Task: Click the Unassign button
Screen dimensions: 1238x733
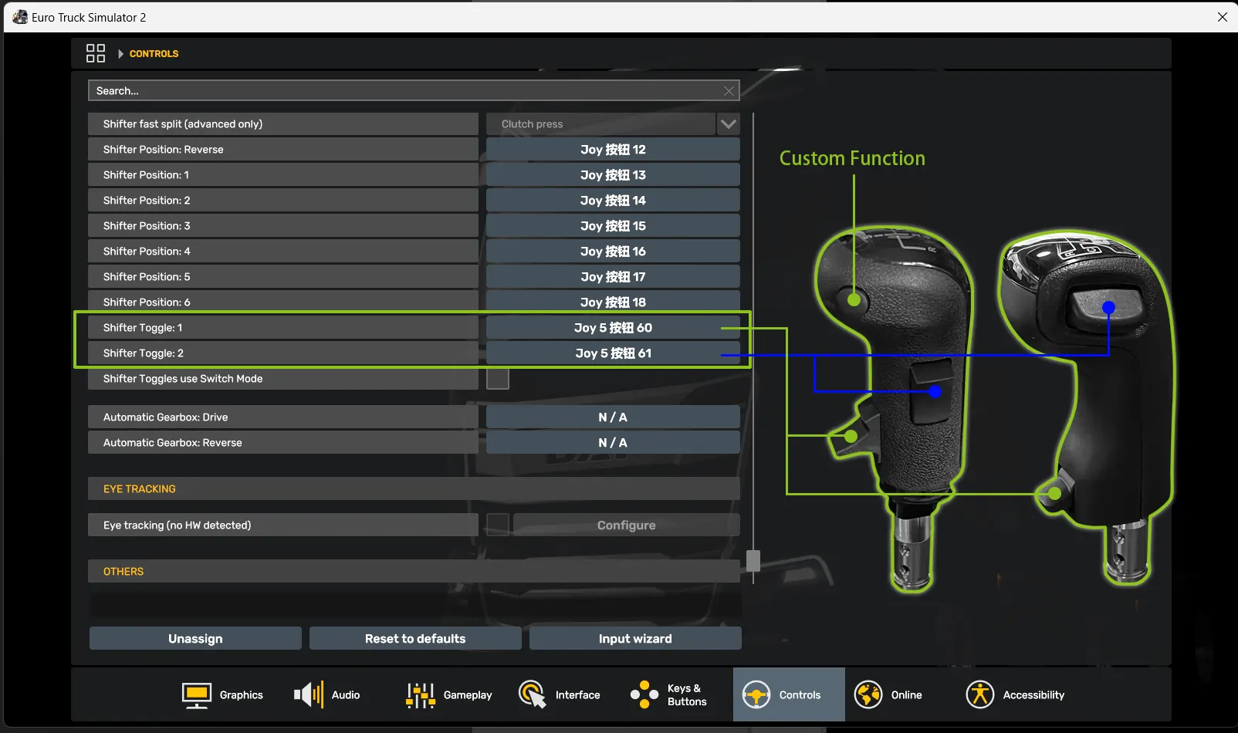Action: pos(195,639)
